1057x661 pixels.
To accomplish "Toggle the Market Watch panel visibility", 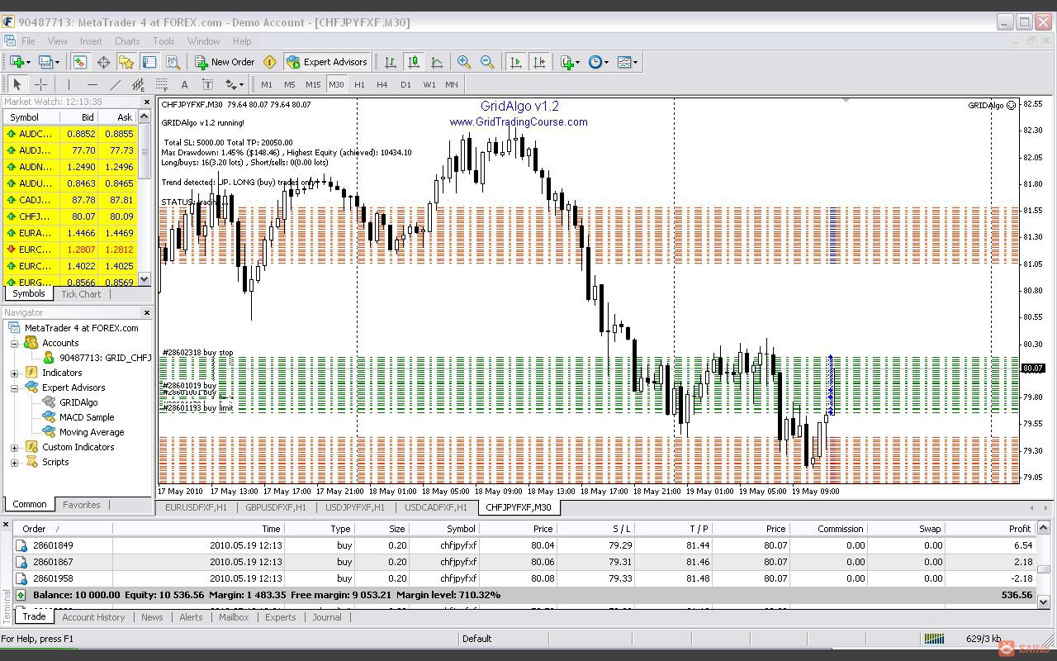I will click(80, 61).
